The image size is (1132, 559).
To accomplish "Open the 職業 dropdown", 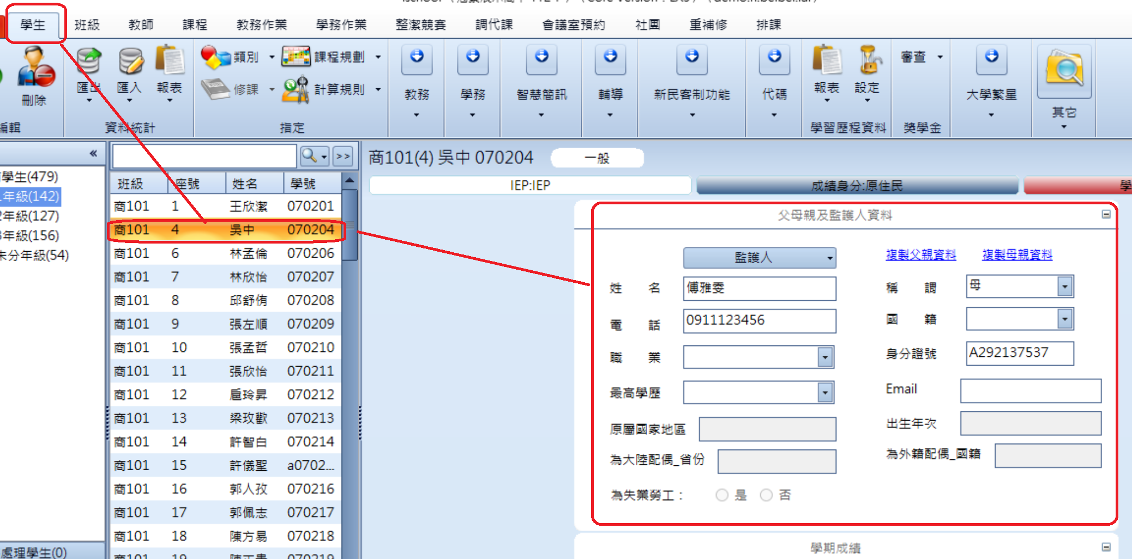I will coord(825,357).
